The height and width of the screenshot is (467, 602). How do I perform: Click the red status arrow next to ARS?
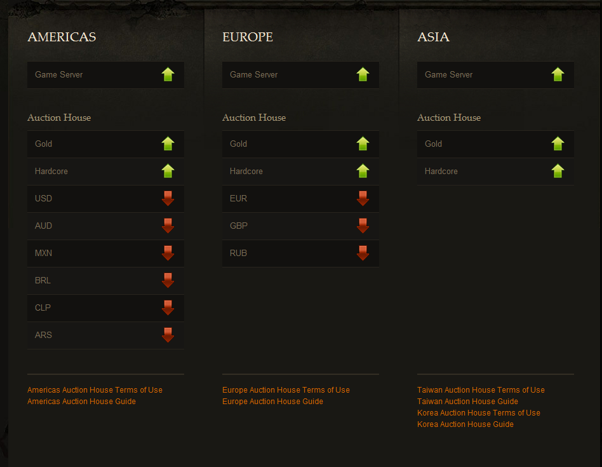click(168, 335)
